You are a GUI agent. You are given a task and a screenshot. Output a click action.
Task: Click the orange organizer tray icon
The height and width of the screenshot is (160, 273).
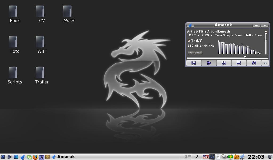[236, 157]
